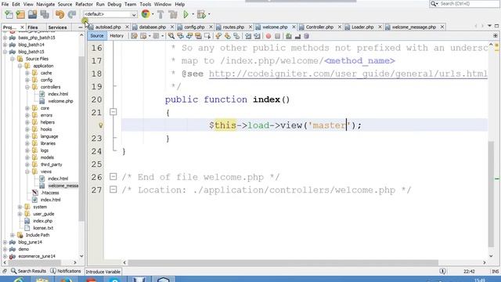The width and height of the screenshot is (501, 282).
Task: Open the Source menu
Action: coord(65,4)
